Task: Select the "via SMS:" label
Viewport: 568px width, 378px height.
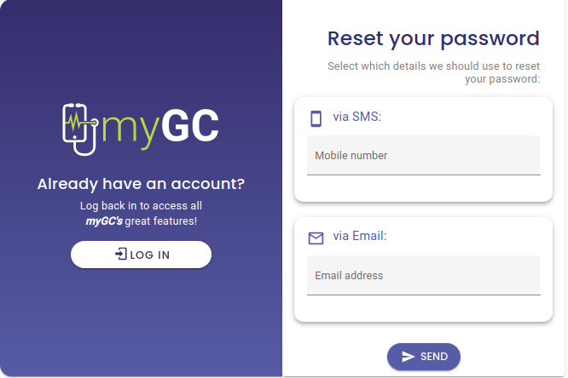Action: (x=356, y=117)
